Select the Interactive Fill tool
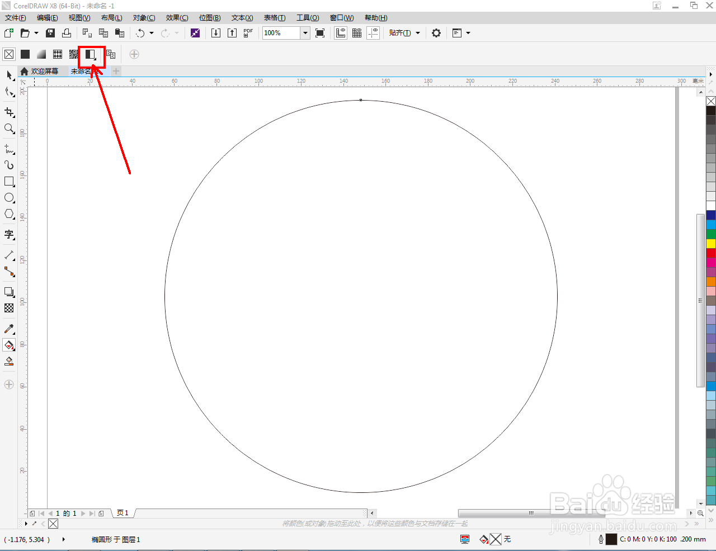716x551 pixels. (x=9, y=345)
